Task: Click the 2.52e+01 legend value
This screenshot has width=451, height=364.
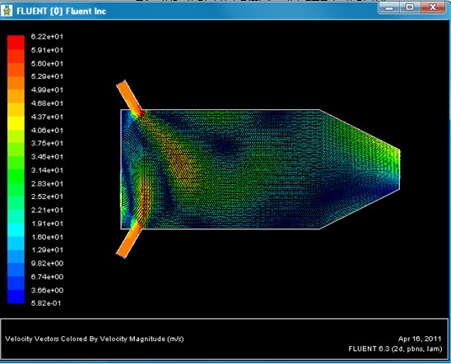Action: (x=47, y=197)
